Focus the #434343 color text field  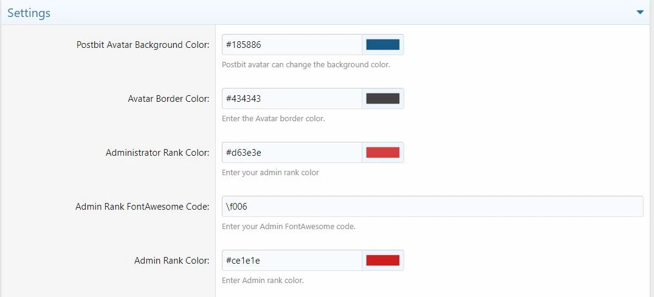pos(292,99)
